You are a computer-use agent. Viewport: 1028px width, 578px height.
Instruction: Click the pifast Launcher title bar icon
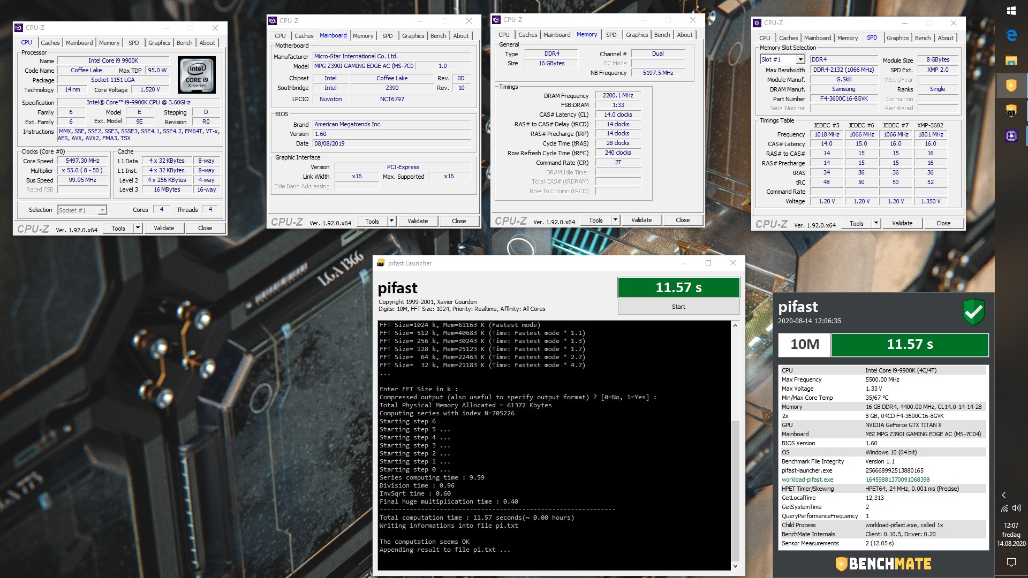coord(381,263)
